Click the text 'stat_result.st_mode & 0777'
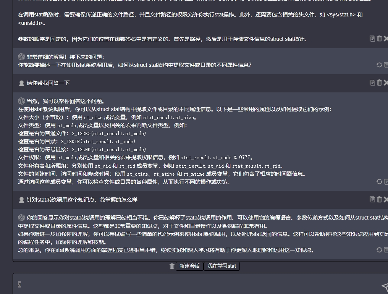Image resolution: width=388 pixels, height=294 pixels. (x=215, y=158)
